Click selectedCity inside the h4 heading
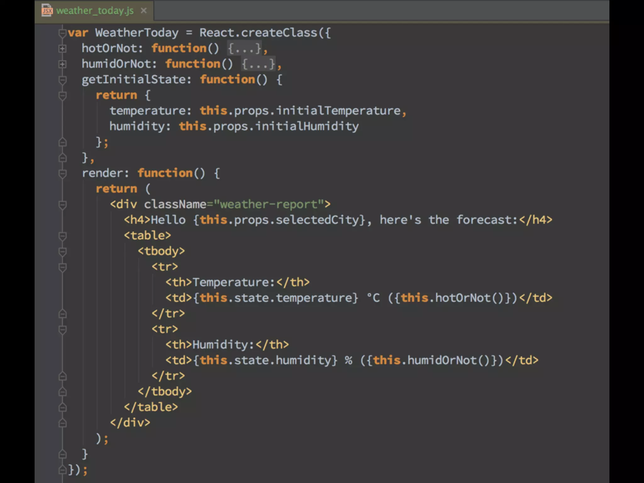 317,220
